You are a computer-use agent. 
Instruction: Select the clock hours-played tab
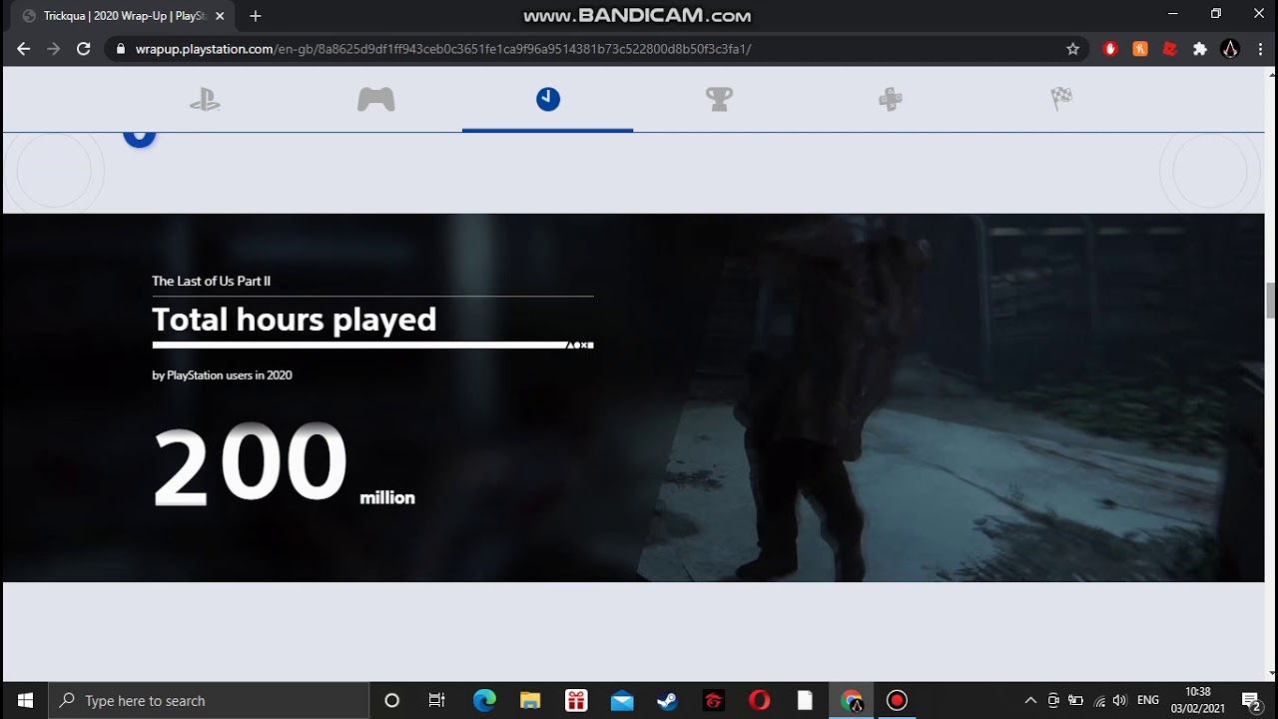(x=548, y=99)
